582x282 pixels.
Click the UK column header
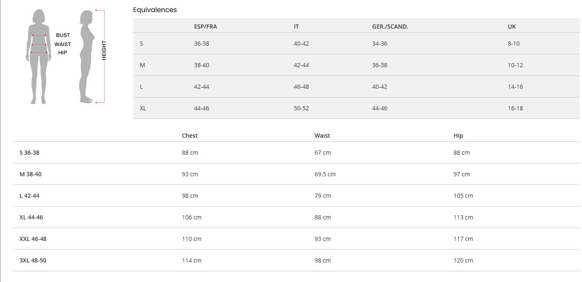512,27
